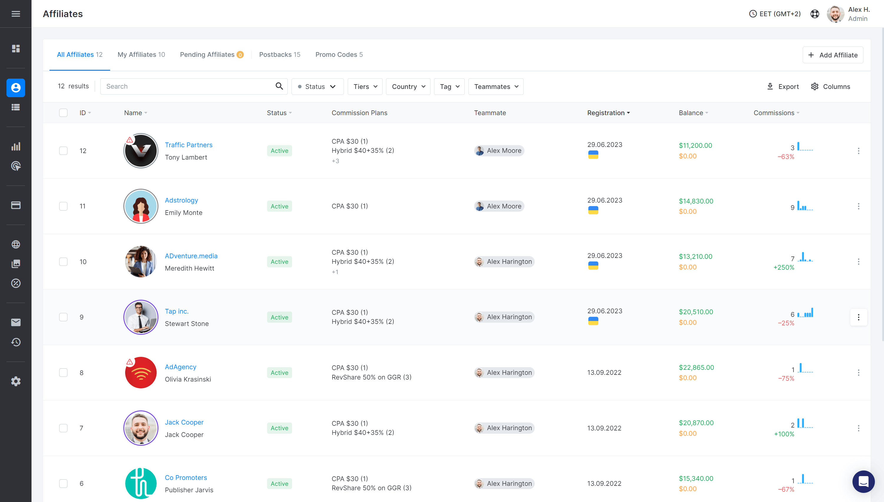The image size is (884, 502).
Task: Click the EET timezone clock icon
Action: tap(753, 14)
